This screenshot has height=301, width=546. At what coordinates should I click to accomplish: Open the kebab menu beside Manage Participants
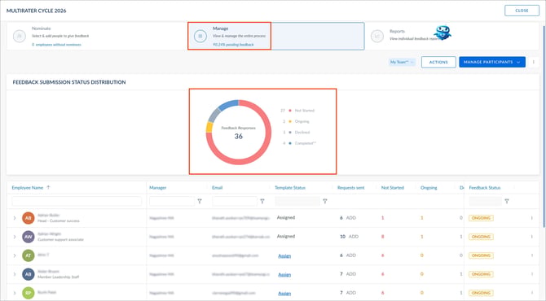point(534,62)
